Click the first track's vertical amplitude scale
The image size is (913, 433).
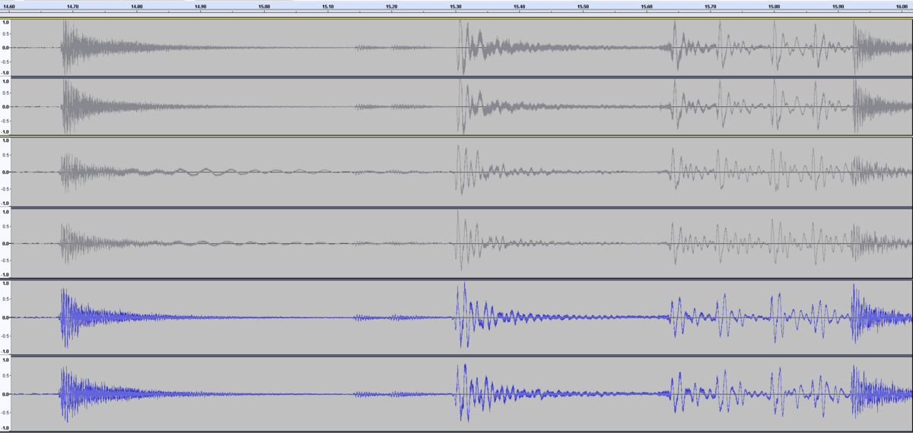coord(6,47)
